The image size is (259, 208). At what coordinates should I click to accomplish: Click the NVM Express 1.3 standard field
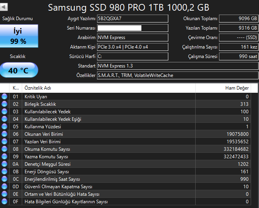coord(178,66)
